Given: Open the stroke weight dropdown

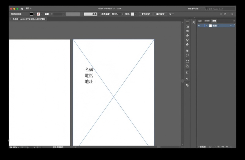Looking at the screenshot, I should (63, 14).
